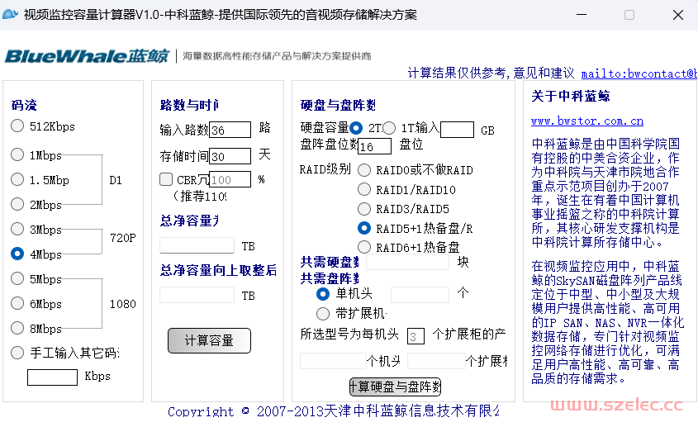Screen dimensions: 698x427
Task: Click the 输入路数 channel count field
Action: click(x=230, y=130)
